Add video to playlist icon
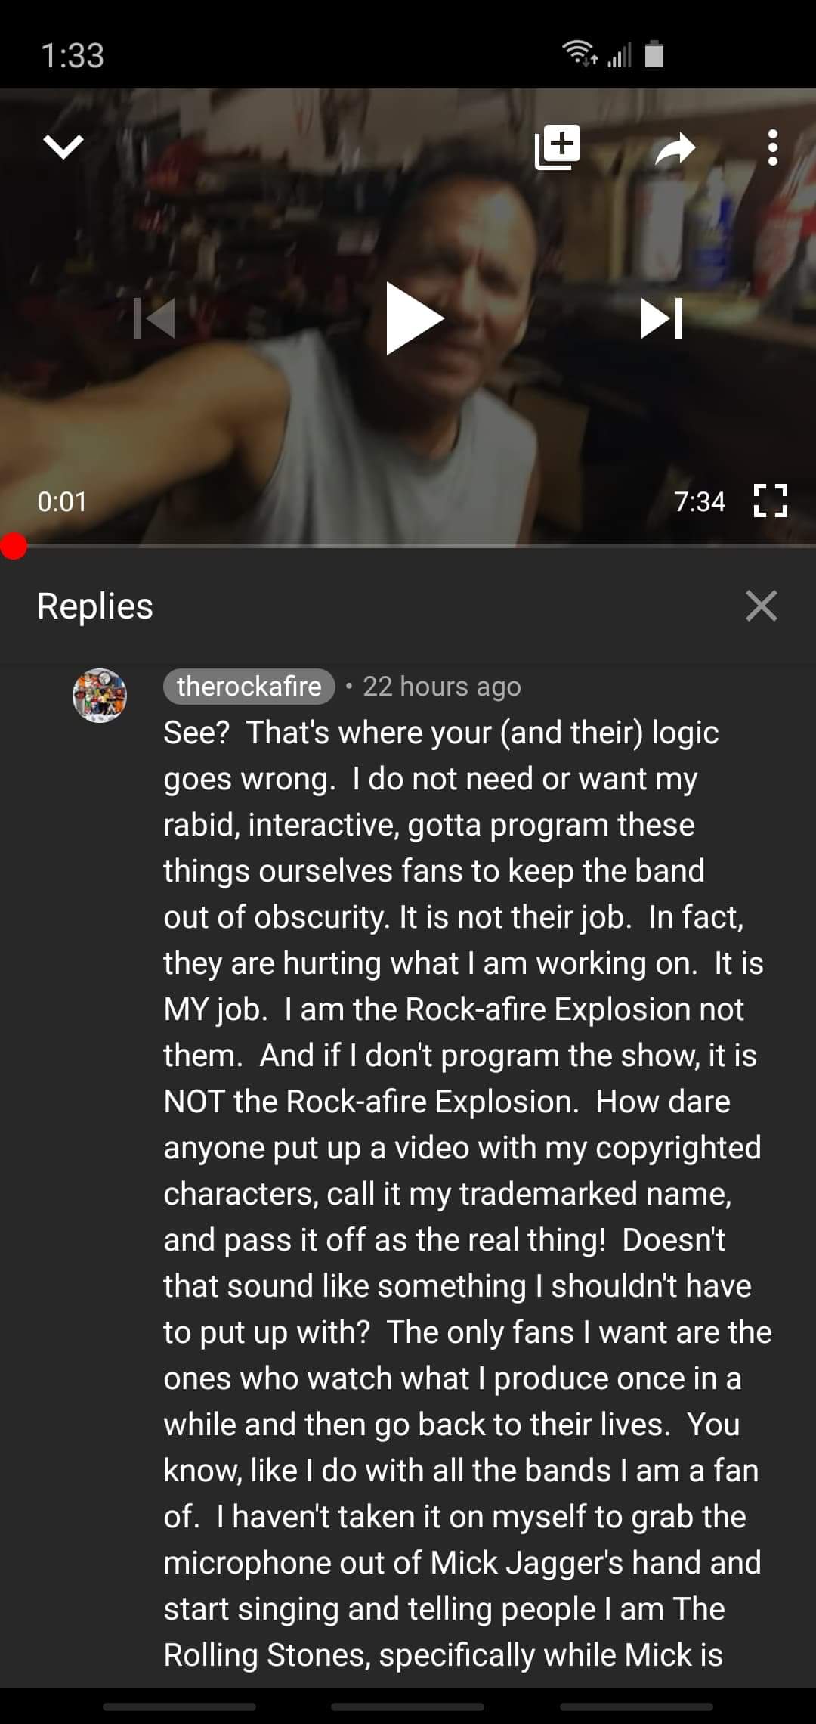816x1724 pixels. click(x=558, y=147)
